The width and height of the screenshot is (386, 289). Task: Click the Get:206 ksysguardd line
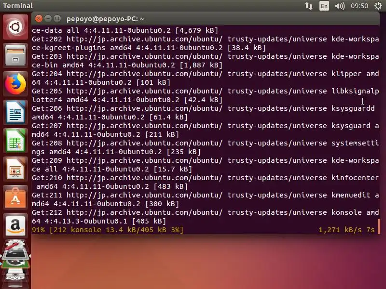pos(203,113)
